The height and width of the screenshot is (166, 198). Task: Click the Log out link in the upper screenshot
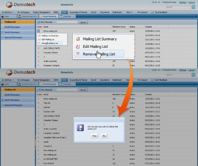pos(191,2)
